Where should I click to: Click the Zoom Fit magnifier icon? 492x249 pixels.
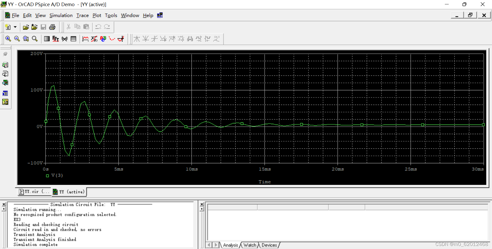(35, 39)
